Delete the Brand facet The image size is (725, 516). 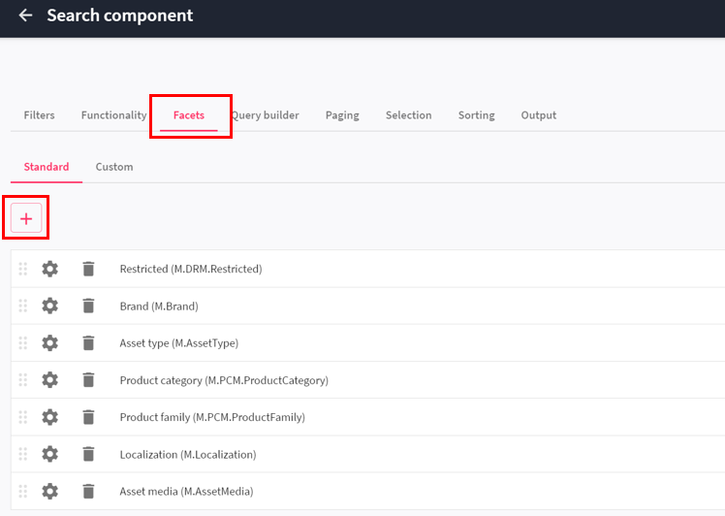(88, 306)
